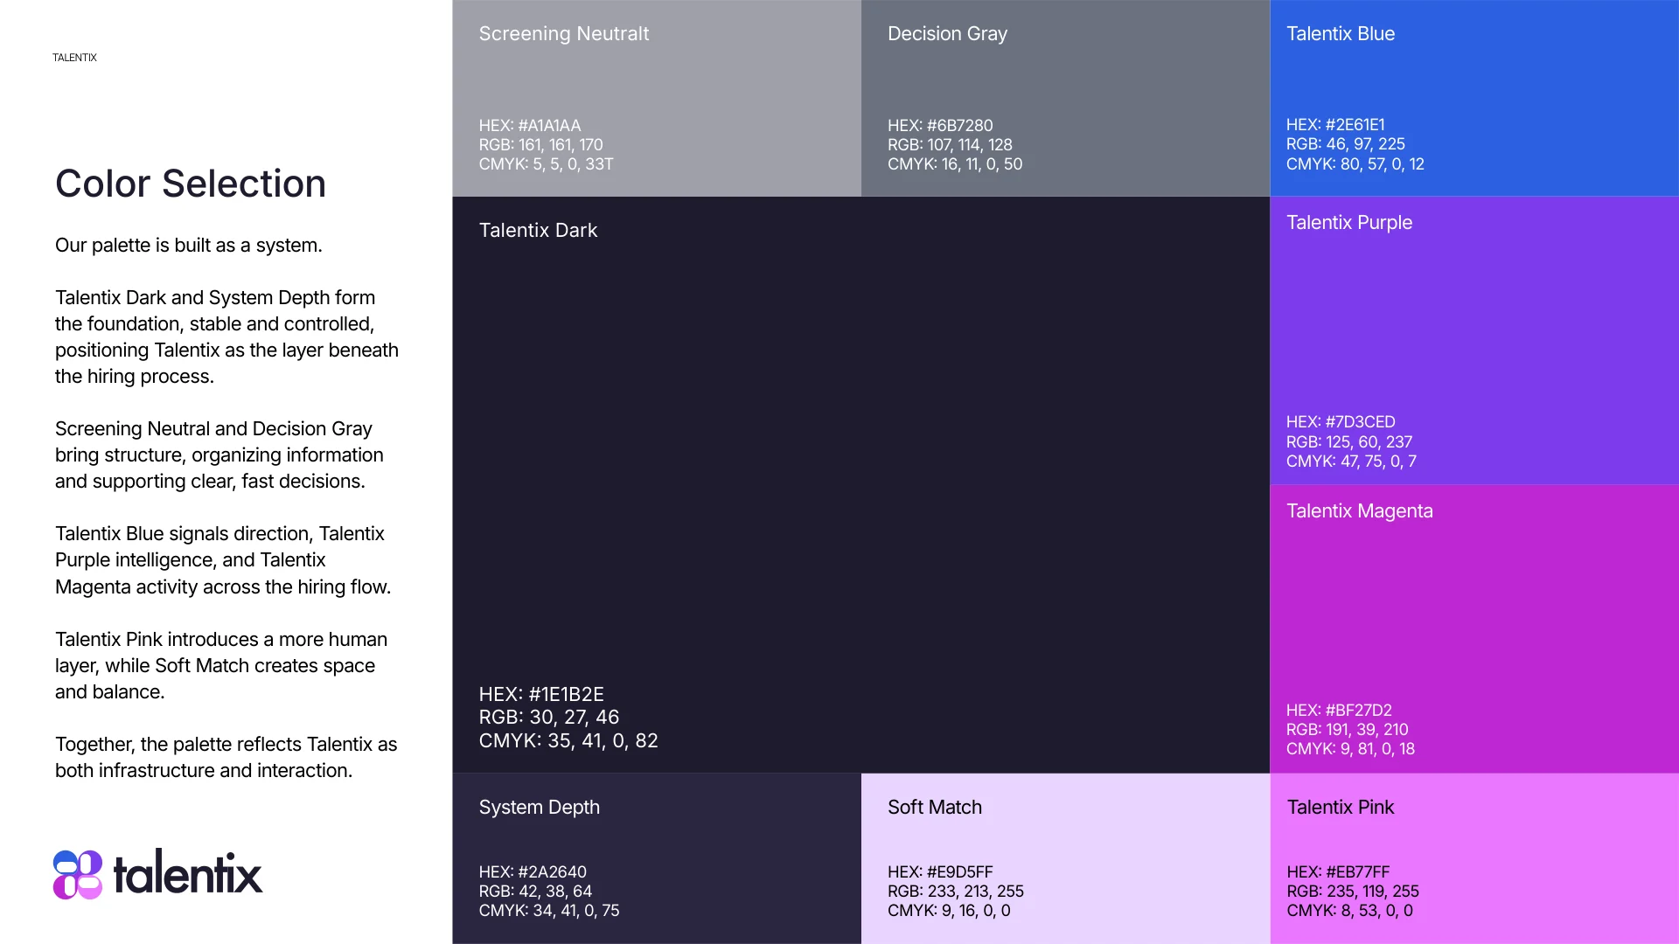
Task: Select the text 'RGB: 30, 27, 46'
Action: (549, 718)
